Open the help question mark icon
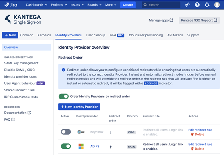This screenshot has width=224, height=155. [x=197, y=5]
